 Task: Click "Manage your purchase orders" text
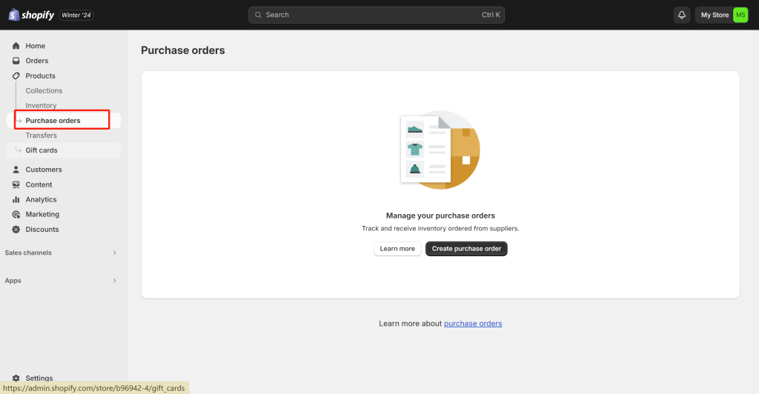tap(440, 216)
